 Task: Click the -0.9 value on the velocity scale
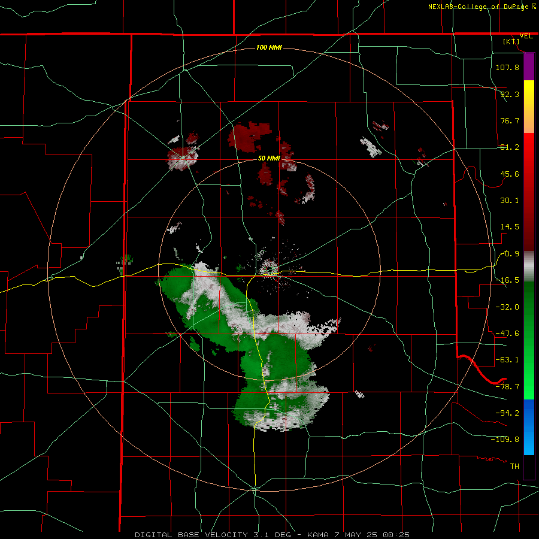[x=510, y=254]
